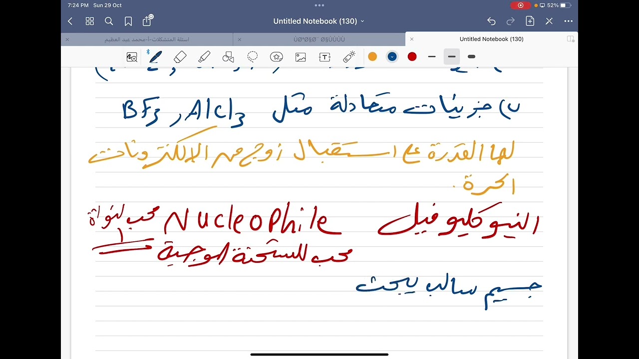
Task: Switch to the middle garbled-title tab
Action: 319,39
